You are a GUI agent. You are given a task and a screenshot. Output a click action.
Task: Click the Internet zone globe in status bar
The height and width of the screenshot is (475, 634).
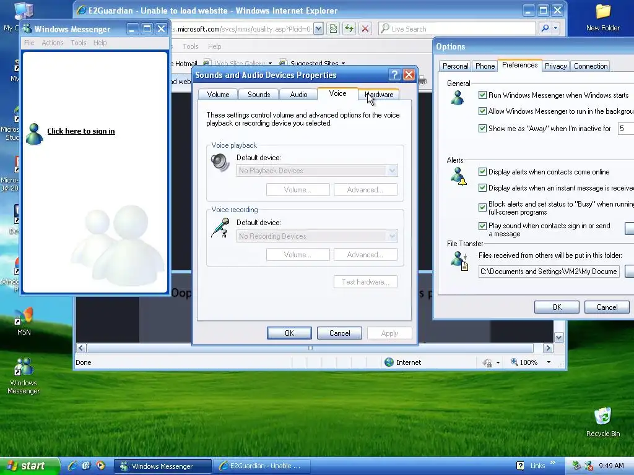(x=389, y=362)
